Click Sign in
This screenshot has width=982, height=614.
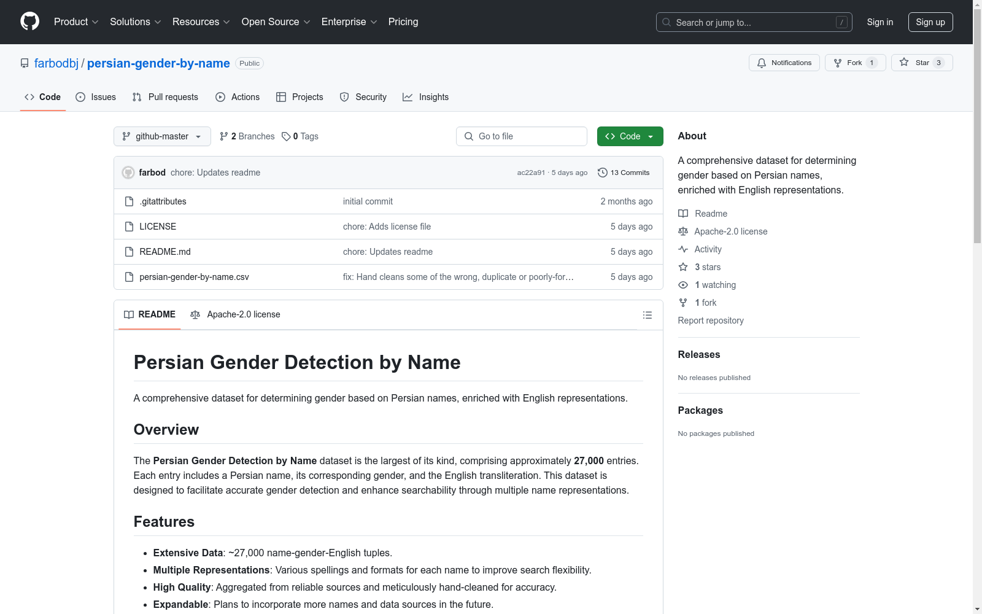pos(880,22)
